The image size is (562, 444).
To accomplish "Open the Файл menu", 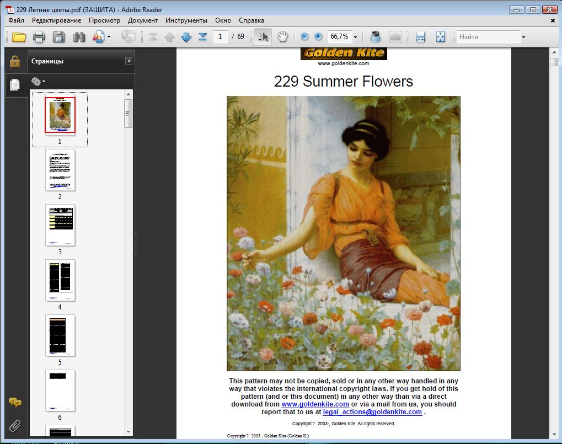I will [17, 20].
